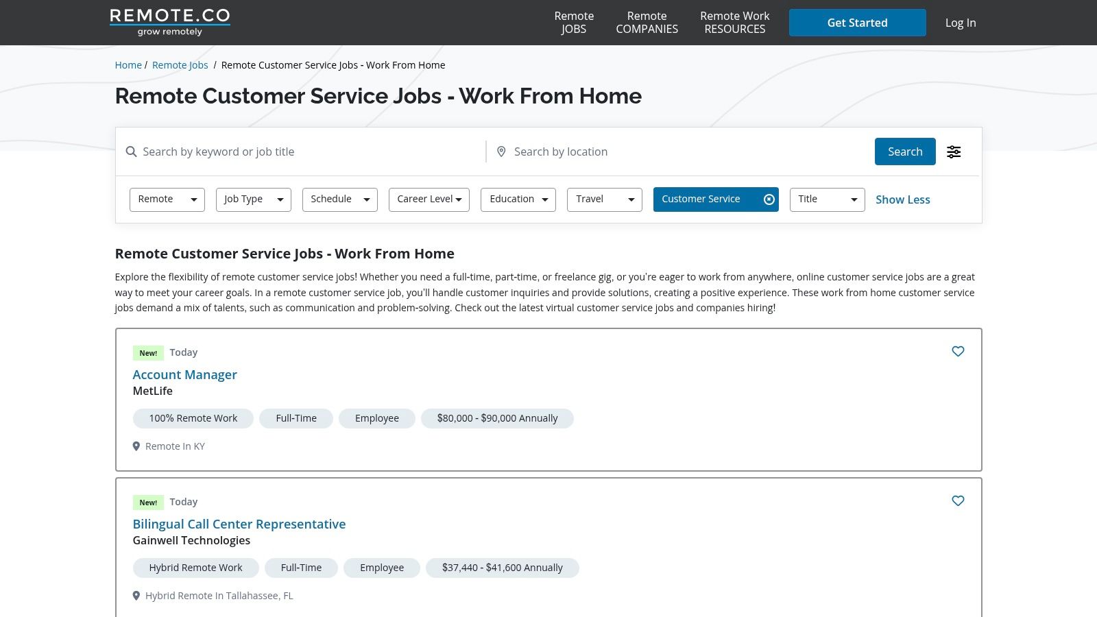Favorite the Bilingual Call Center Representative job
Screen dimensions: 1097x617
click(x=958, y=501)
